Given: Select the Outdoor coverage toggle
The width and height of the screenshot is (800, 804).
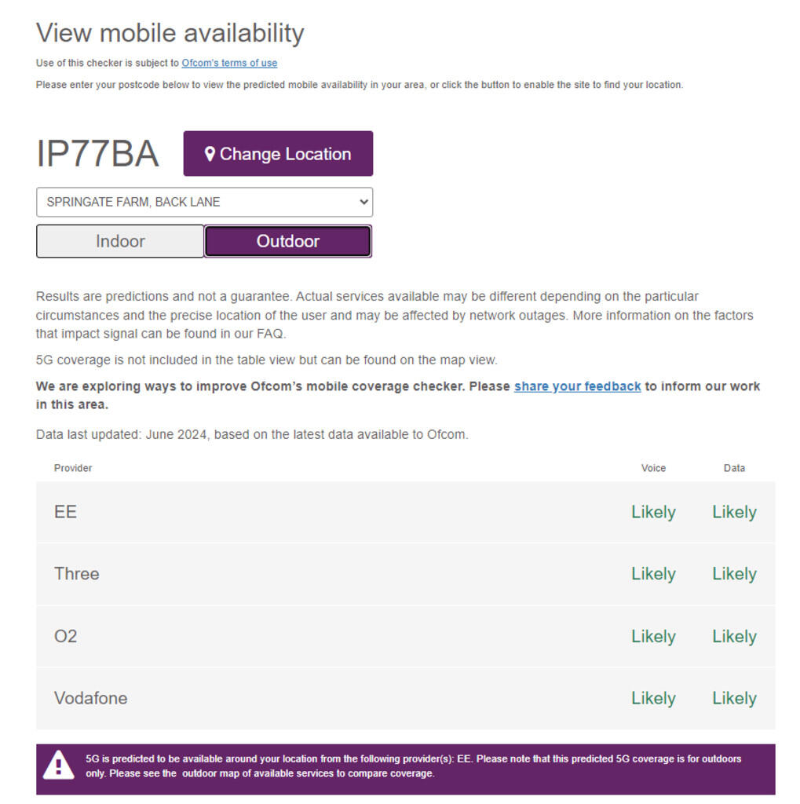Looking at the screenshot, I should click(287, 241).
